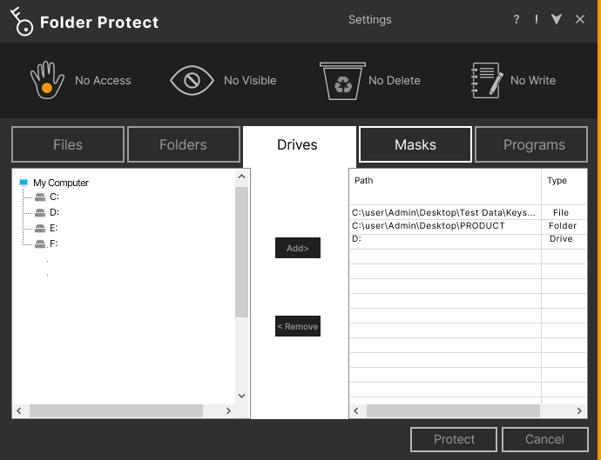Viewport: 601px width, 460px height.
Task: Select the D: drive label in the tree
Action: [x=54, y=212]
